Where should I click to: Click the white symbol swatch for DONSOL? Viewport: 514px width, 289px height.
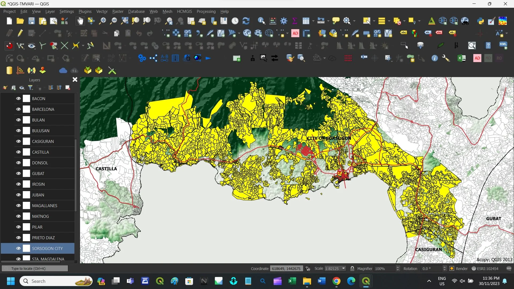(x=26, y=163)
